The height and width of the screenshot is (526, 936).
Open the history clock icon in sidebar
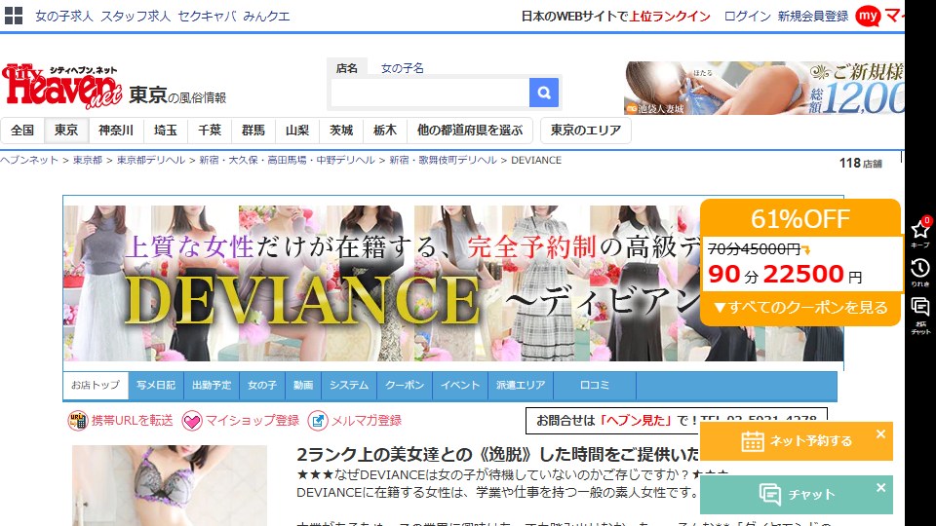pyautogui.click(x=919, y=269)
